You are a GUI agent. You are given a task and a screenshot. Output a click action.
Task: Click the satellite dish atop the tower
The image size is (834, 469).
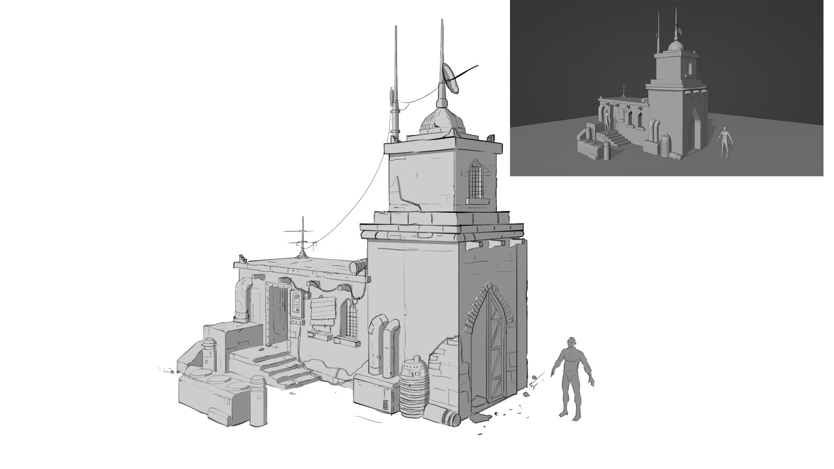450,78
